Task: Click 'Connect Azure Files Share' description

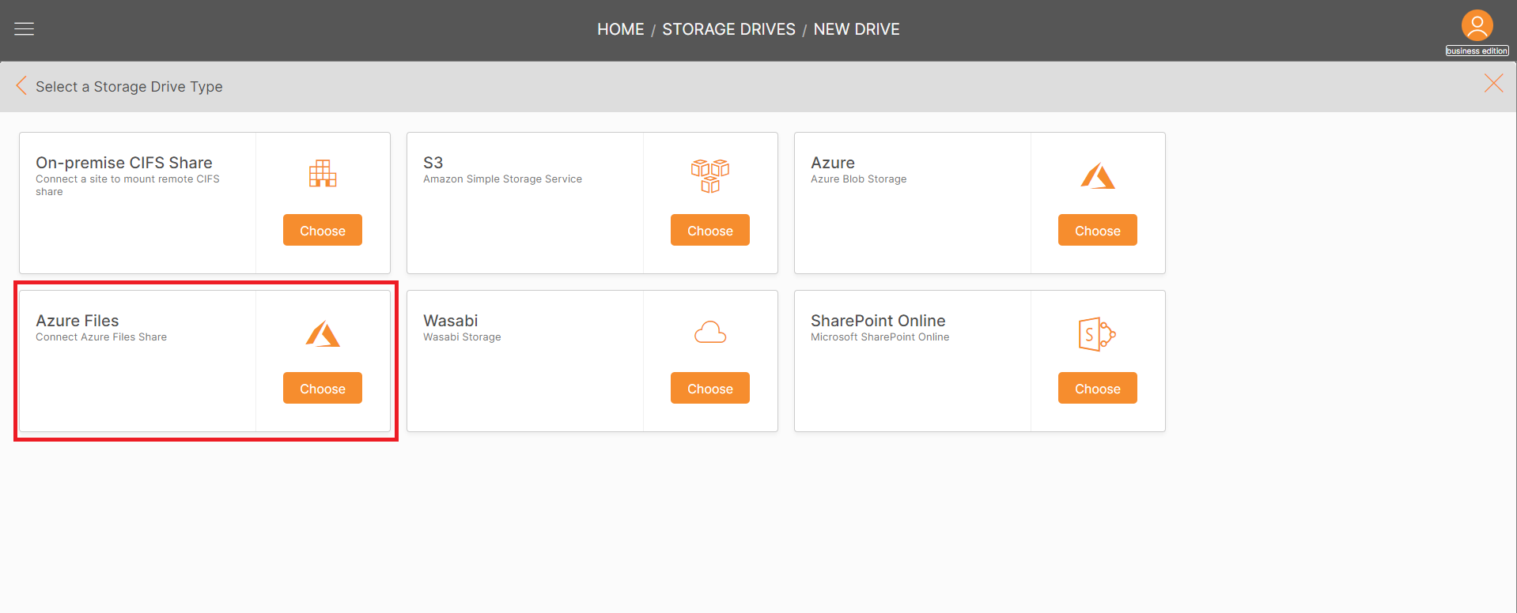Action: tap(101, 337)
